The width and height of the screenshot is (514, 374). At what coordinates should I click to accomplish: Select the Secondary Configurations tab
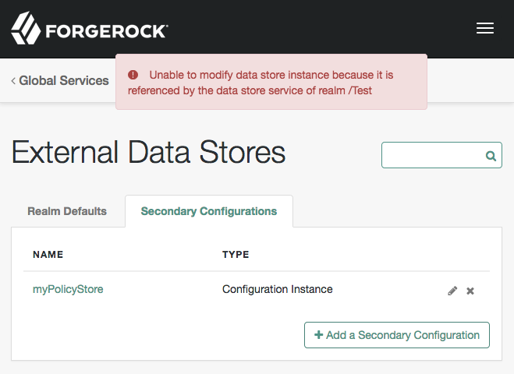[209, 211]
